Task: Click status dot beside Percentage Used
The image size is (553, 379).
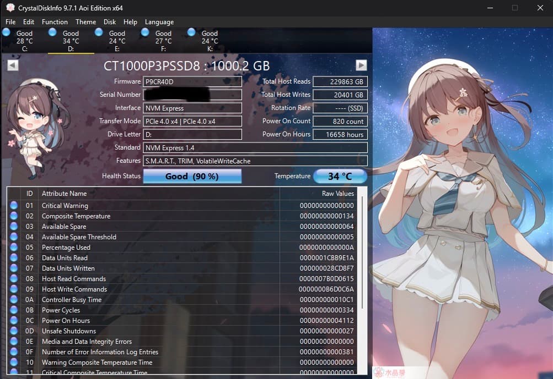Action: (14, 247)
